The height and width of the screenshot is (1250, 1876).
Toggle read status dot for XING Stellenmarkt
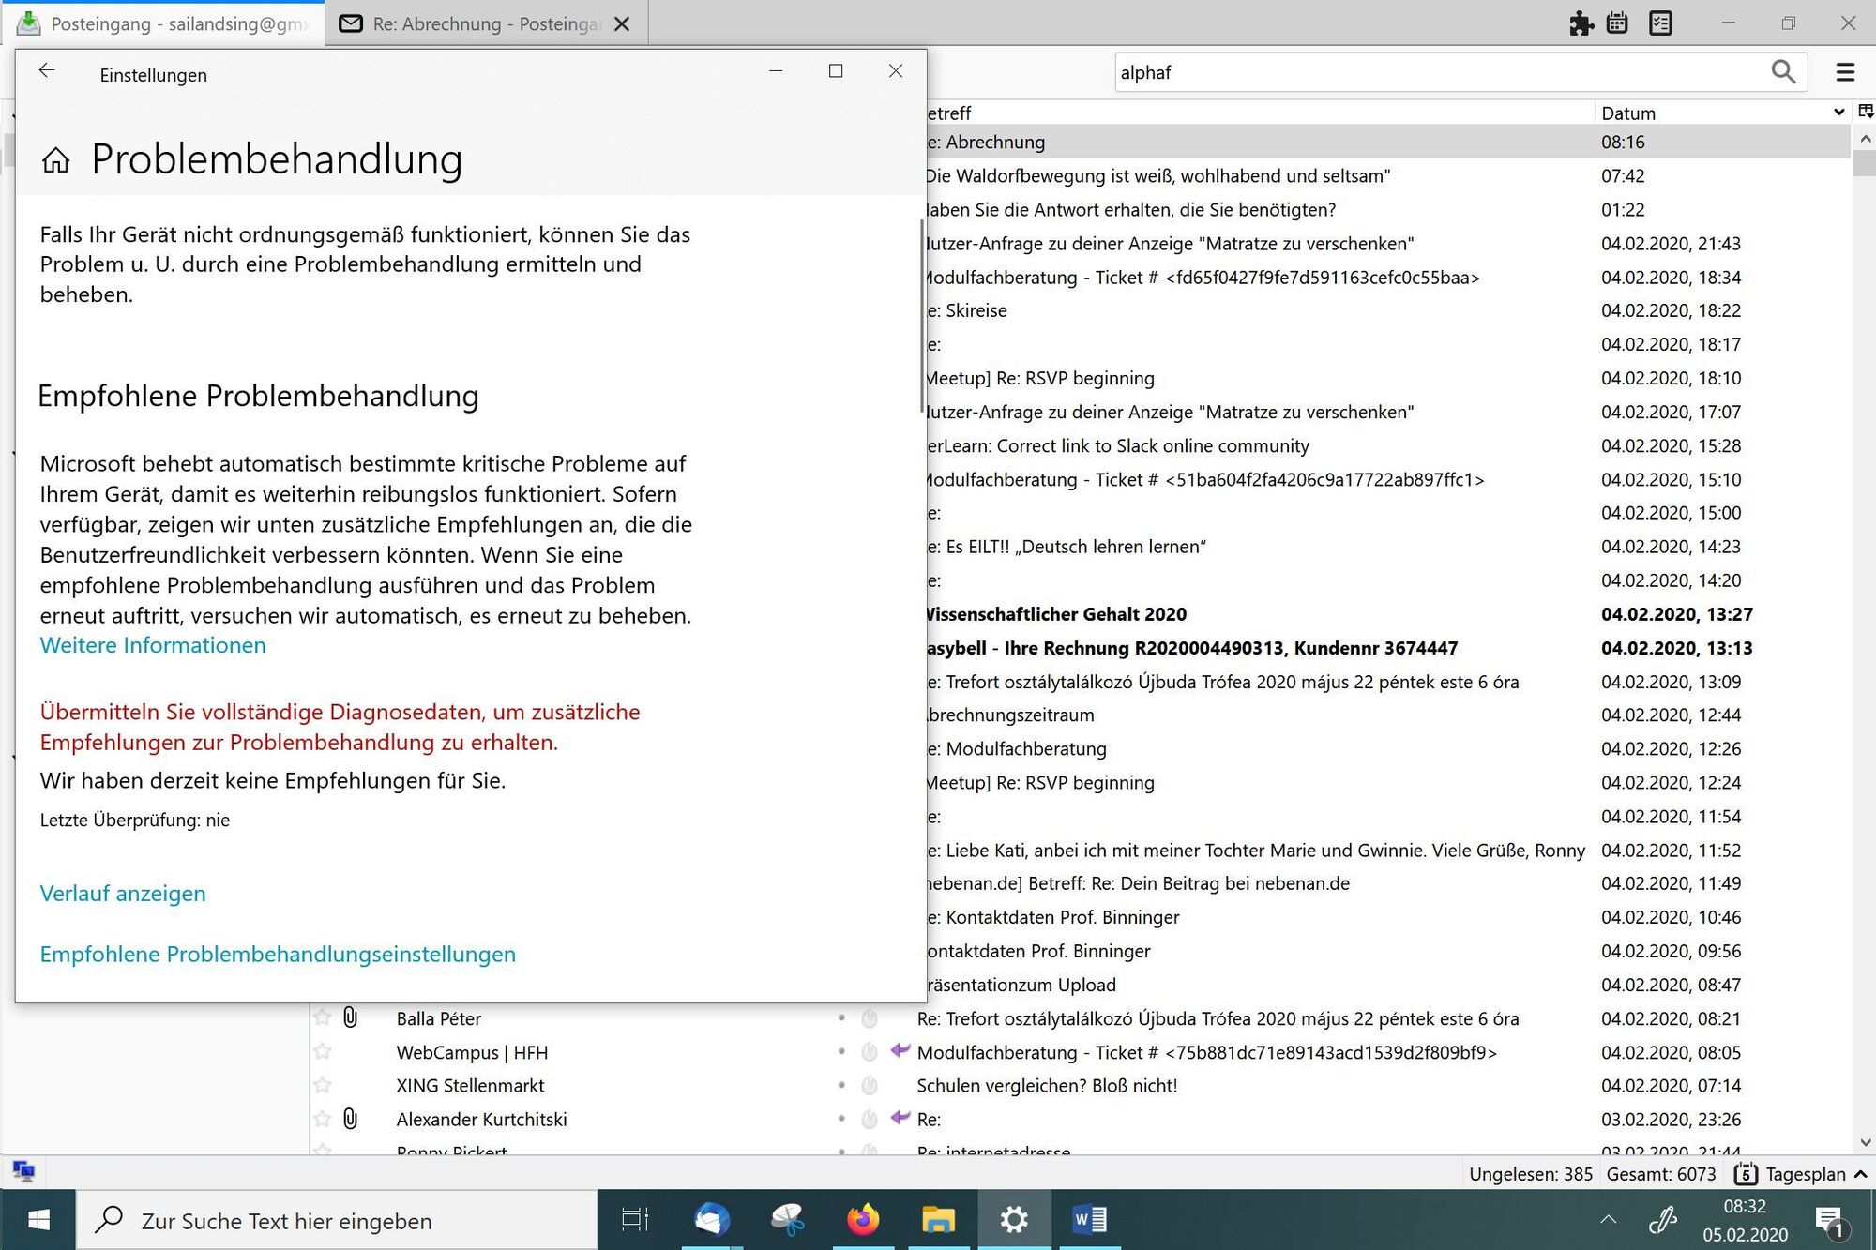tap(841, 1085)
